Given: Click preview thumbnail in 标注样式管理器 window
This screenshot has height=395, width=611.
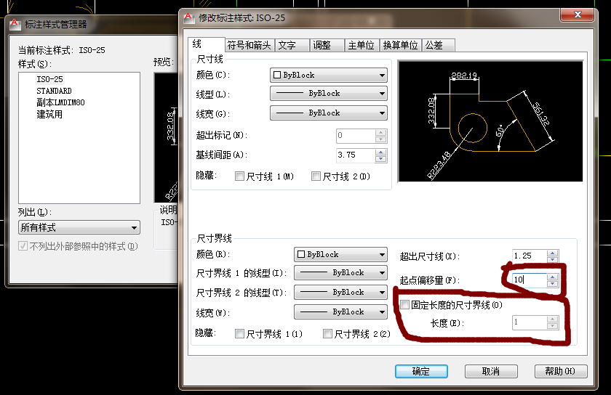Looking at the screenshot, I should [167, 138].
